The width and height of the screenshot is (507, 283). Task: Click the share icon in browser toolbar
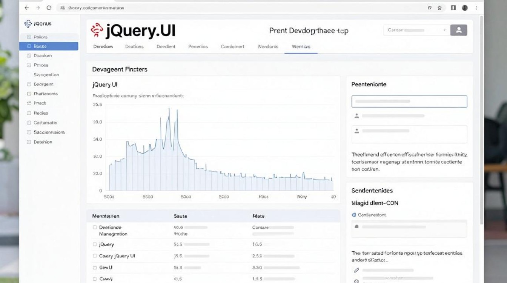pos(430,8)
